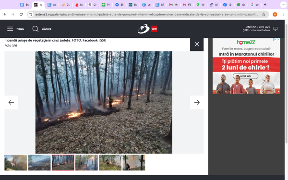Go to next photo arrow

point(197,102)
